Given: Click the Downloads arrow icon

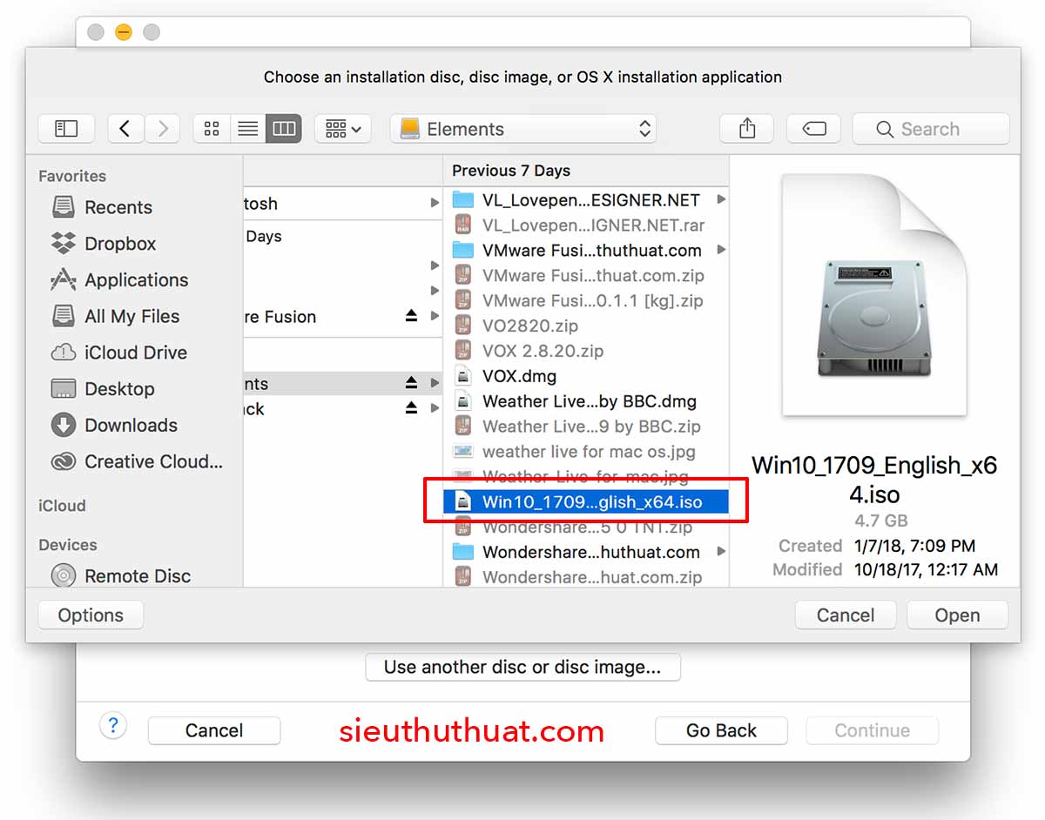Looking at the screenshot, I should [63, 426].
